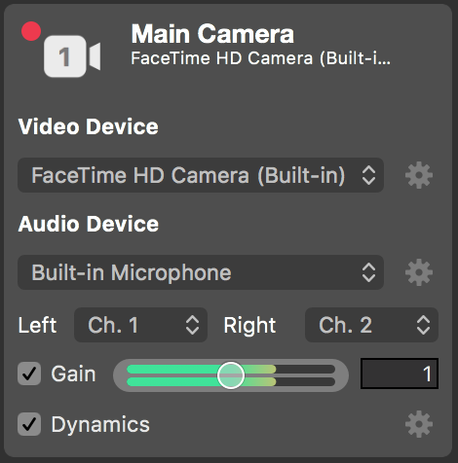Click the Gain label text
This screenshot has width=458, height=463.
(73, 374)
